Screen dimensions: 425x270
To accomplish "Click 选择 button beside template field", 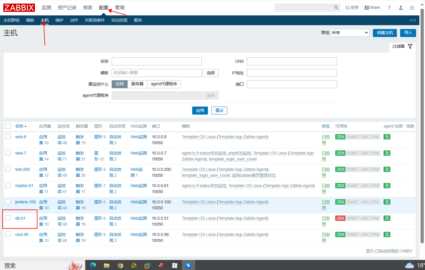I will click(211, 73).
